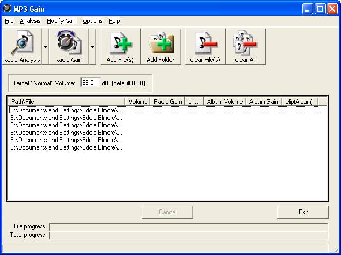Viewport: 341px width, 255px height.
Task: Open the File menu
Action: pyautogui.click(x=9, y=21)
